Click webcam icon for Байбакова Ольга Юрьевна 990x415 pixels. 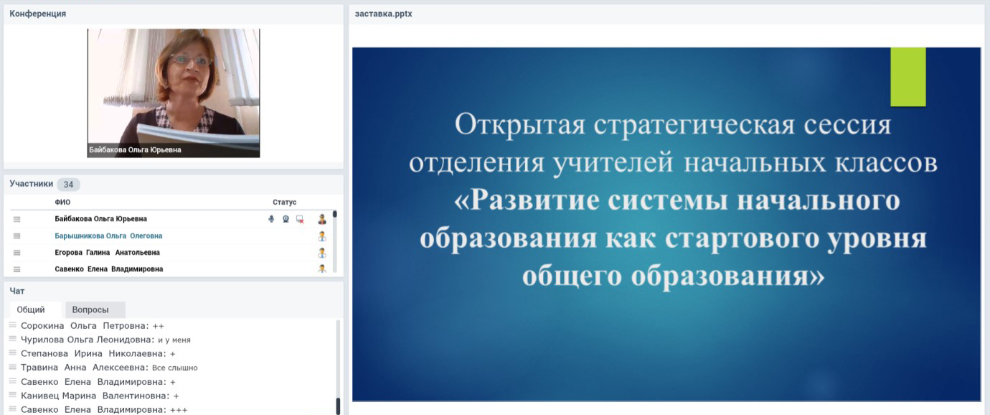click(286, 219)
